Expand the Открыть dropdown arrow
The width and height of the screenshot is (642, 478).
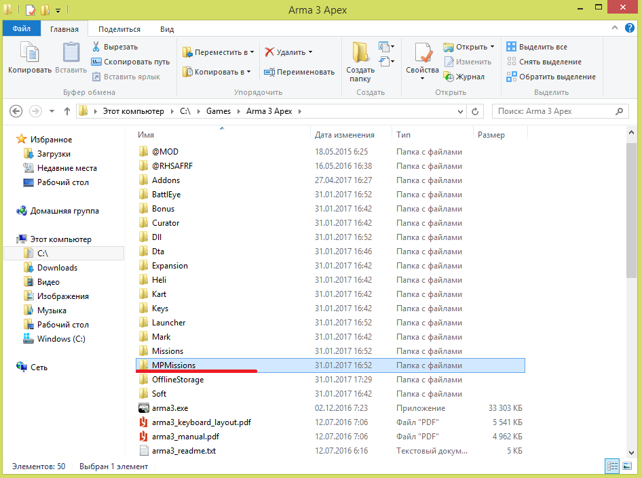[x=492, y=47]
